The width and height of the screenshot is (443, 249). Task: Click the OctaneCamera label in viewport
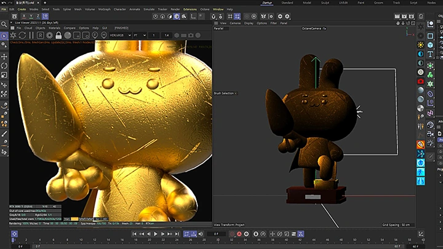pyautogui.click(x=311, y=28)
